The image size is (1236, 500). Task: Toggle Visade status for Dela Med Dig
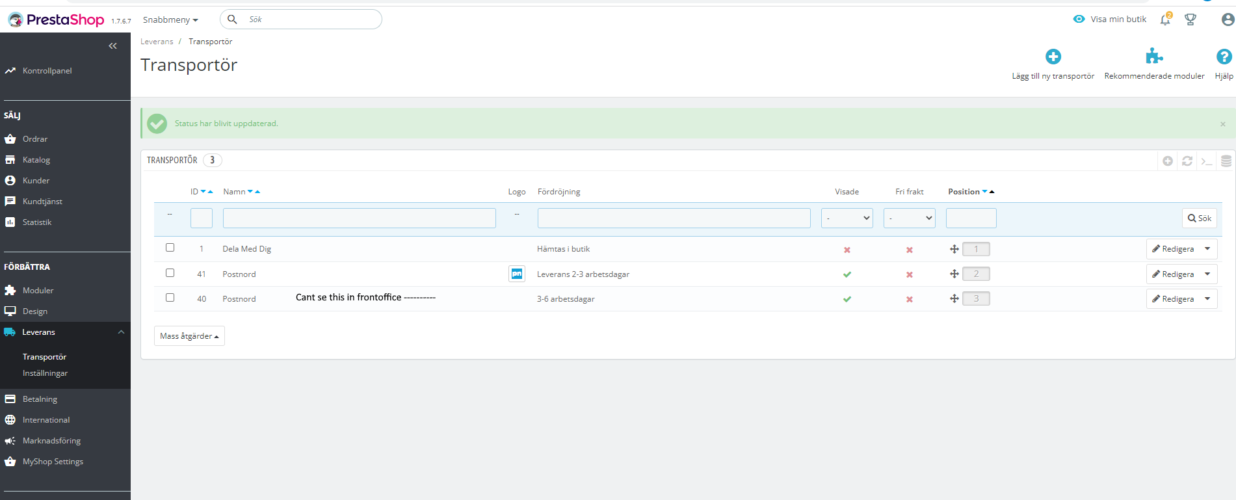pos(847,250)
